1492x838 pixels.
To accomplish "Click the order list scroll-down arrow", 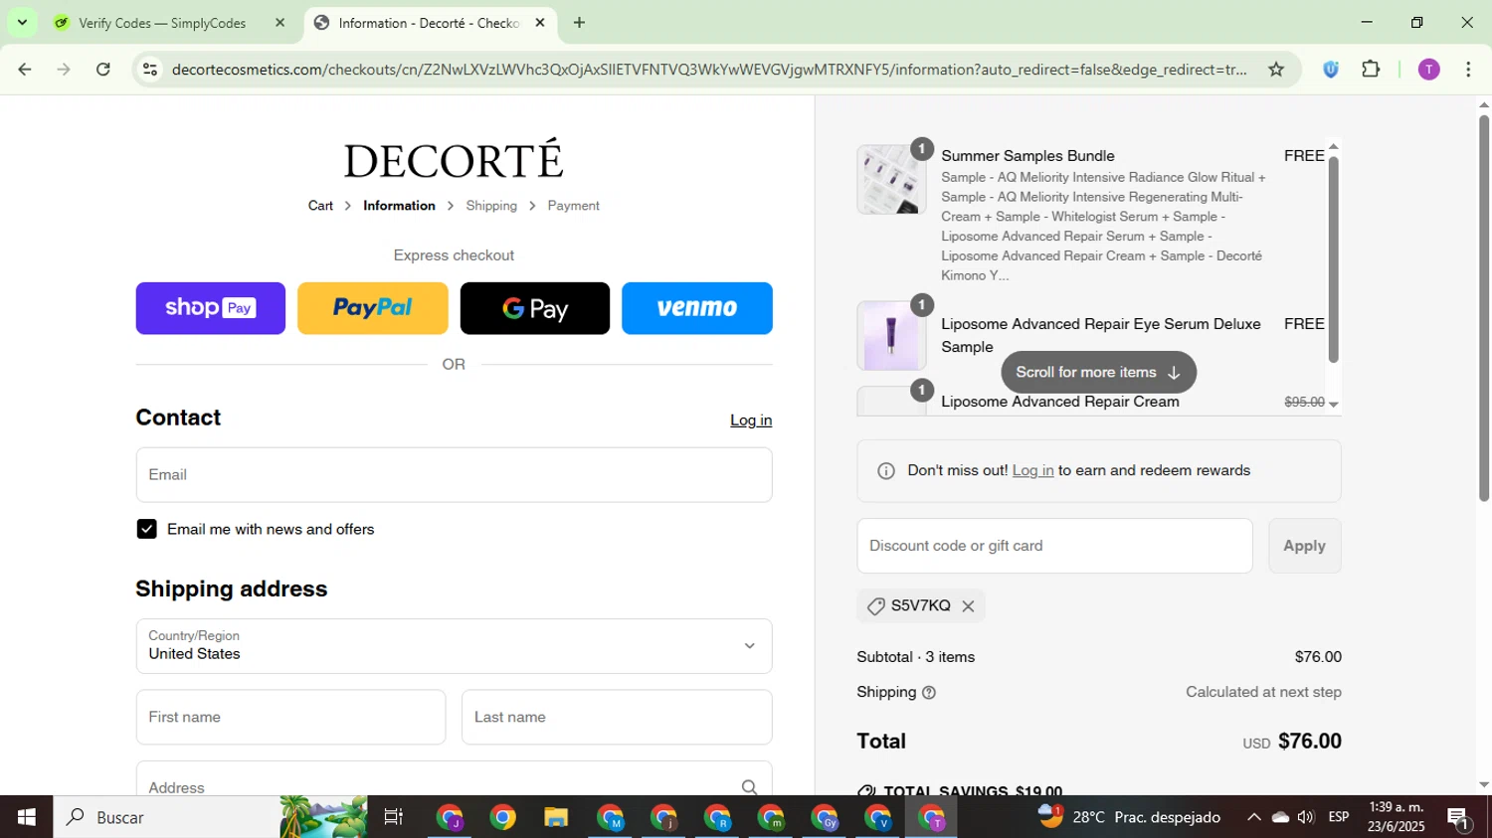I will pyautogui.click(x=1334, y=405).
